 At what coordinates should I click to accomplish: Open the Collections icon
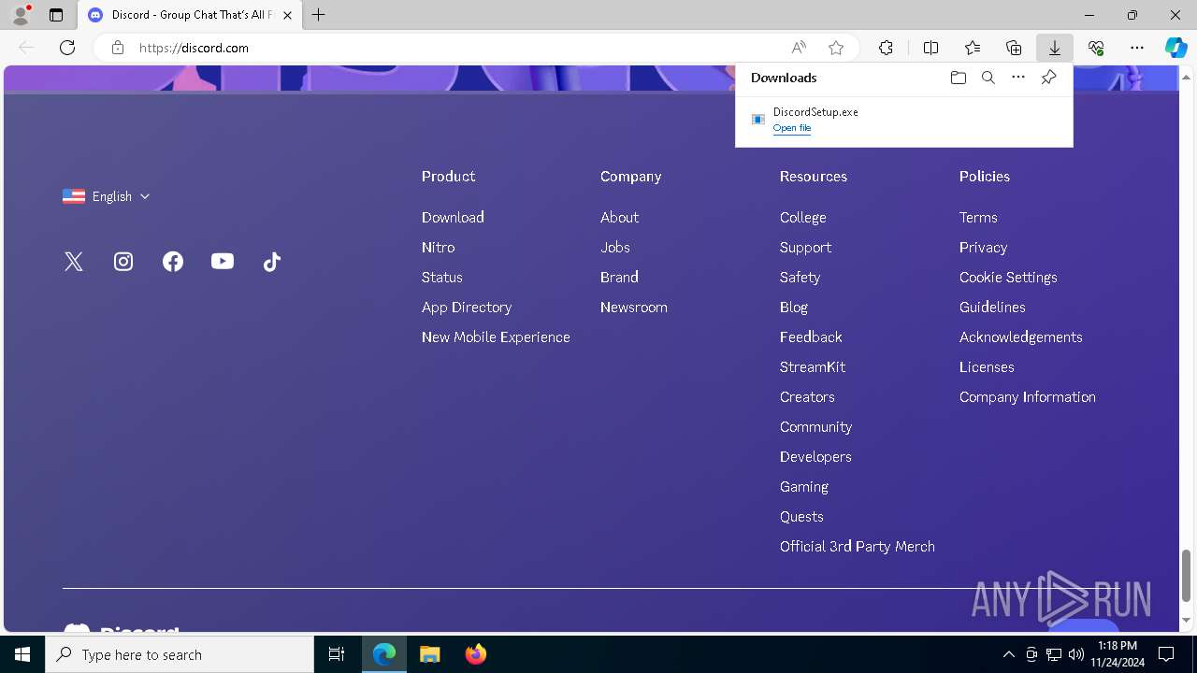(1014, 48)
